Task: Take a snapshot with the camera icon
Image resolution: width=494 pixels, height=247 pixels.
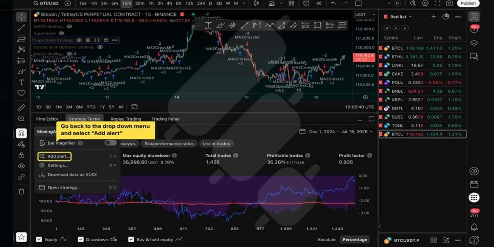Action: pos(449,3)
